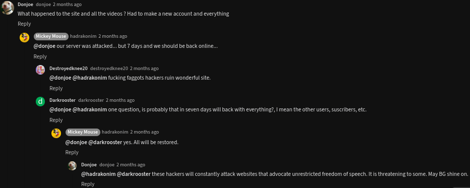Click the @darkrooster mention in 'All will be restored' reply
The width and height of the screenshot is (470, 188).
(x=105, y=142)
